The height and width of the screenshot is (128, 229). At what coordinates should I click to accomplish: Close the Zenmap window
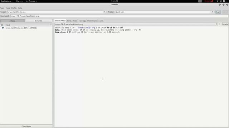(227, 5)
